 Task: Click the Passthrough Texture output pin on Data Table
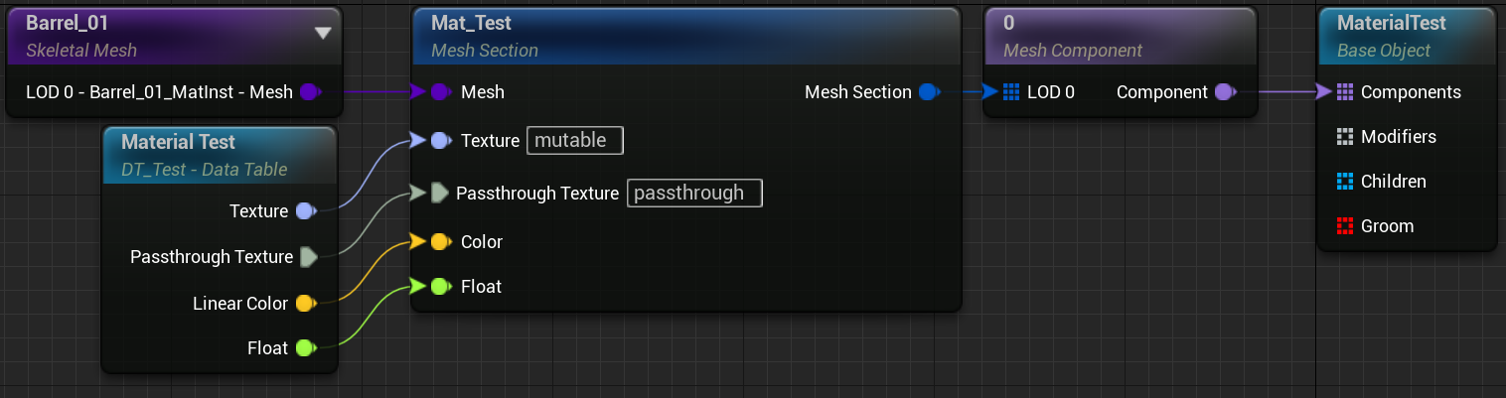click(309, 257)
